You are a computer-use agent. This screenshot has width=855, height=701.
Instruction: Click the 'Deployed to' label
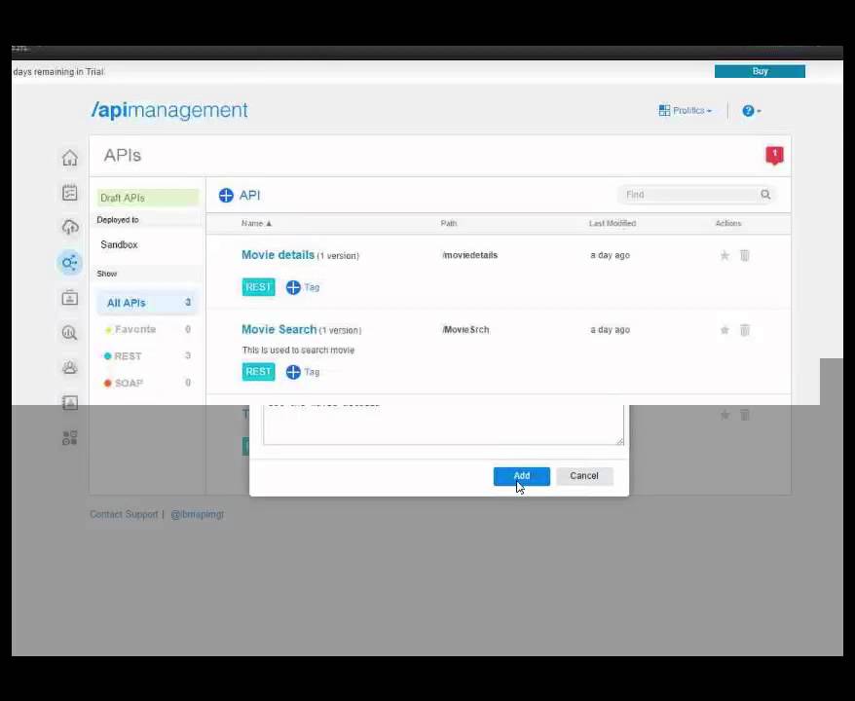tap(118, 220)
